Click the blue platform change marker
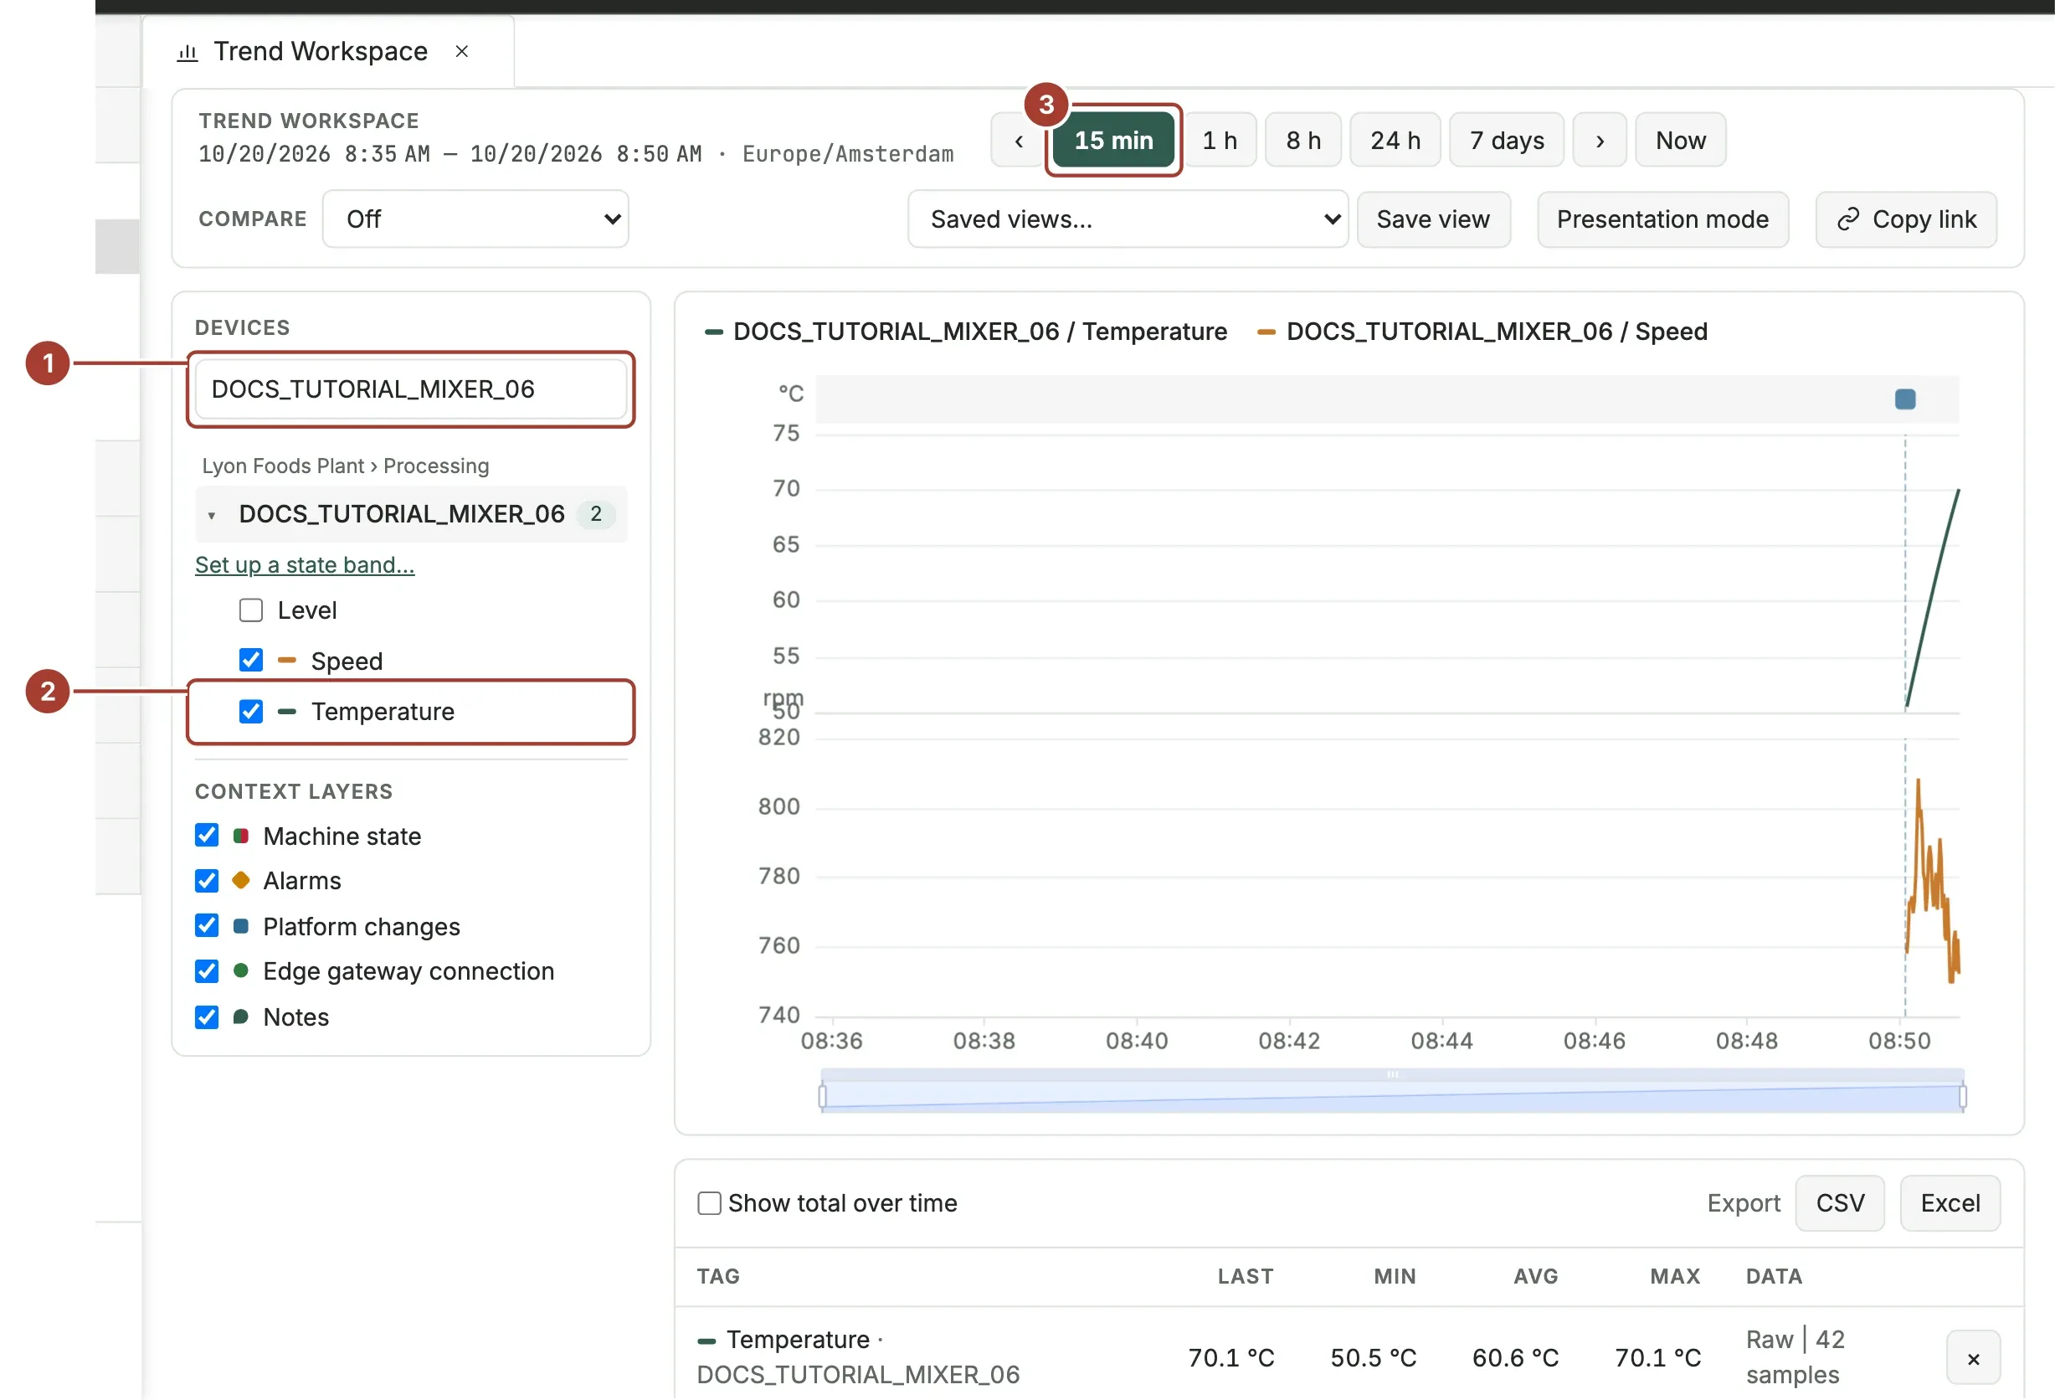Viewport: 2055px width, 1400px height. click(1904, 399)
